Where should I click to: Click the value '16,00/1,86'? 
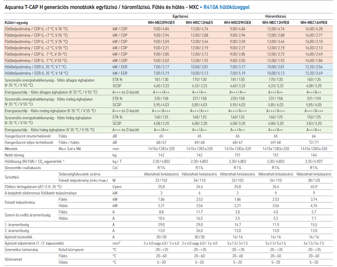click(x=314, y=61)
